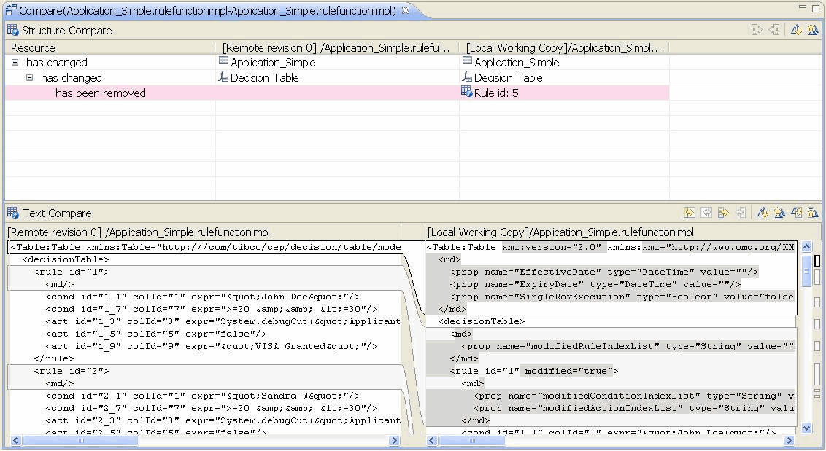Select next difference in Structure Compare toolbar
Image resolution: width=826 pixels, height=451 pixels.
[x=796, y=30]
